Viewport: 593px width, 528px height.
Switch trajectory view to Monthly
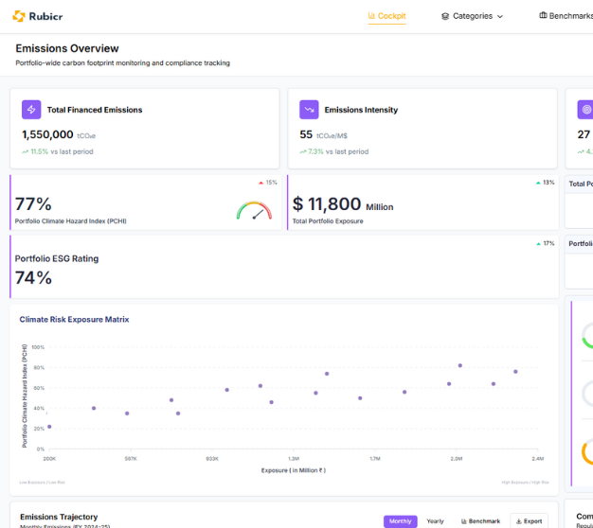(400, 520)
